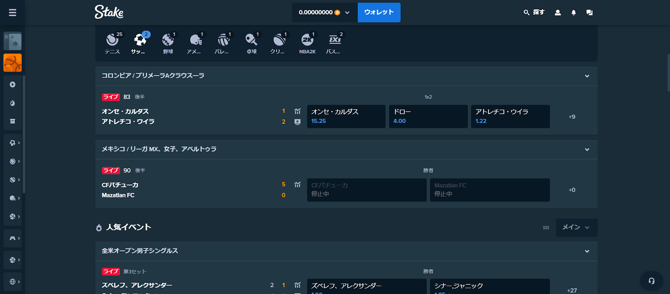Select the クリ... cricket icon

pos(279,43)
